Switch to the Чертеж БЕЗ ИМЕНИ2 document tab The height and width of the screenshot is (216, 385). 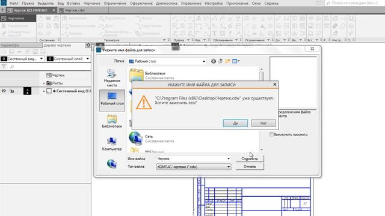30,11
